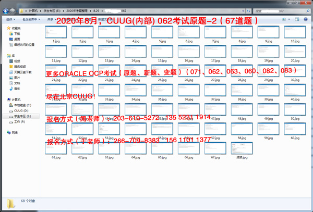Select the 17.jpg file thumbnail

point(215,52)
